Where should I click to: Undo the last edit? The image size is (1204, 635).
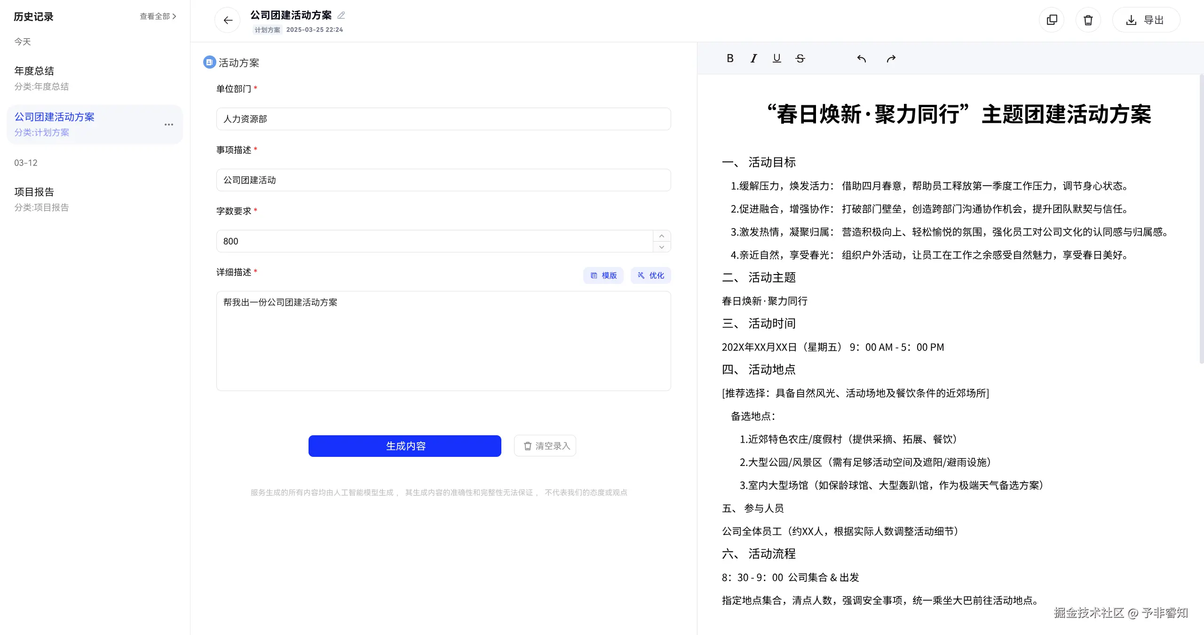click(x=862, y=59)
